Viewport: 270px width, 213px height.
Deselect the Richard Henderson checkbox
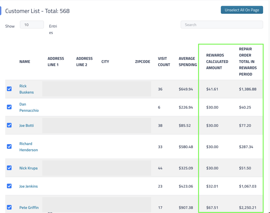[x=9, y=147]
